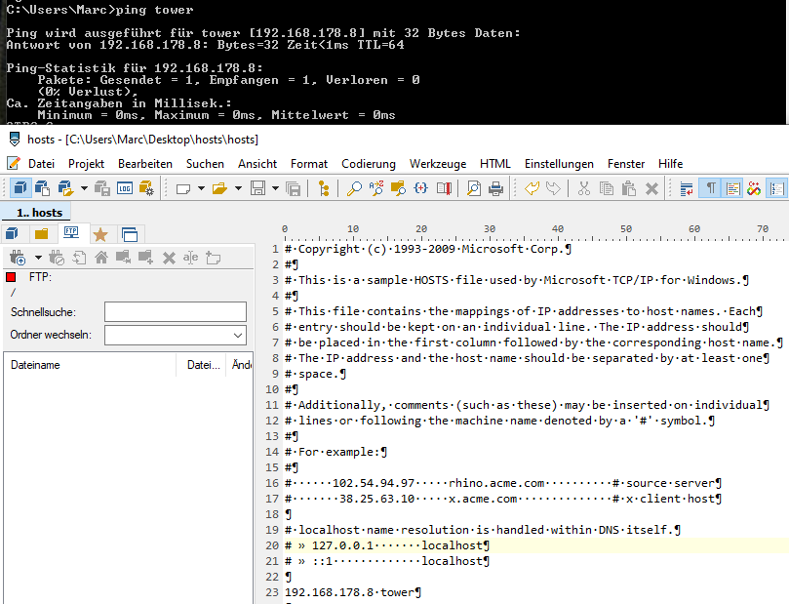Switch to the open windows panel tab
Image resolution: width=789 pixels, height=604 pixels.
point(130,234)
